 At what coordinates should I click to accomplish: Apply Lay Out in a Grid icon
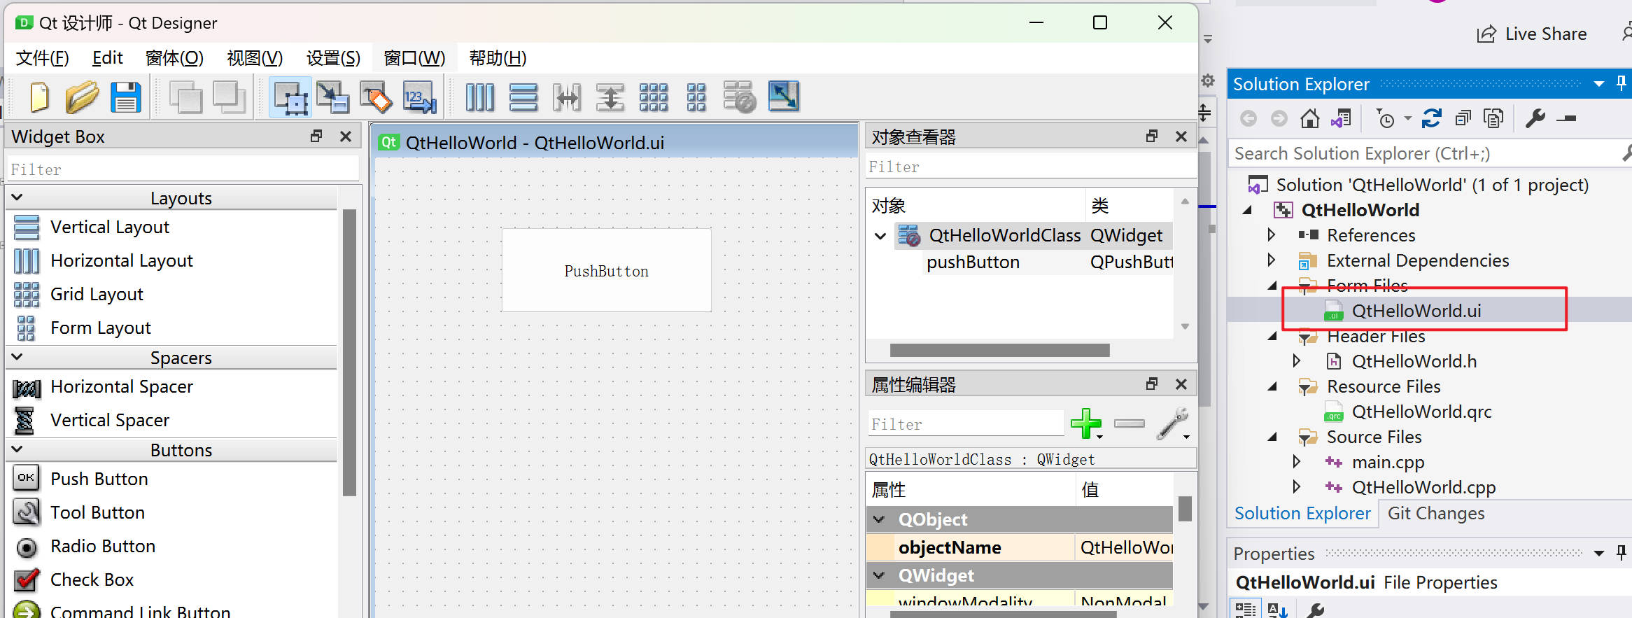654,97
